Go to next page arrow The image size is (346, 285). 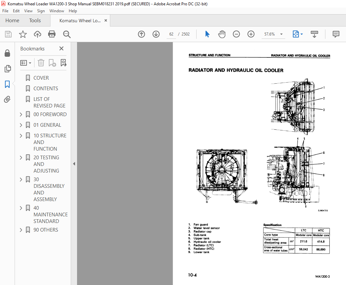(156, 34)
